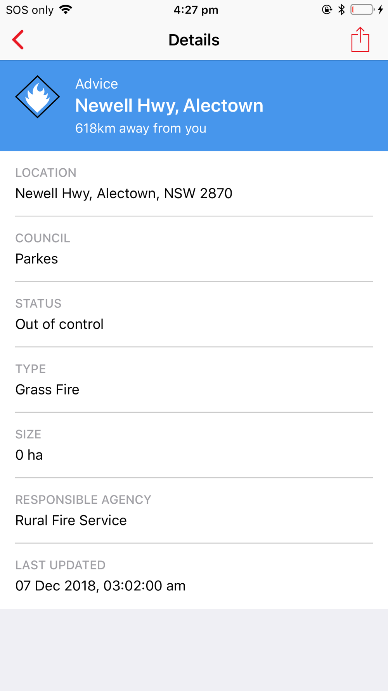Tap the 0 ha size value
This screenshot has height=691, width=388.
[x=29, y=455]
